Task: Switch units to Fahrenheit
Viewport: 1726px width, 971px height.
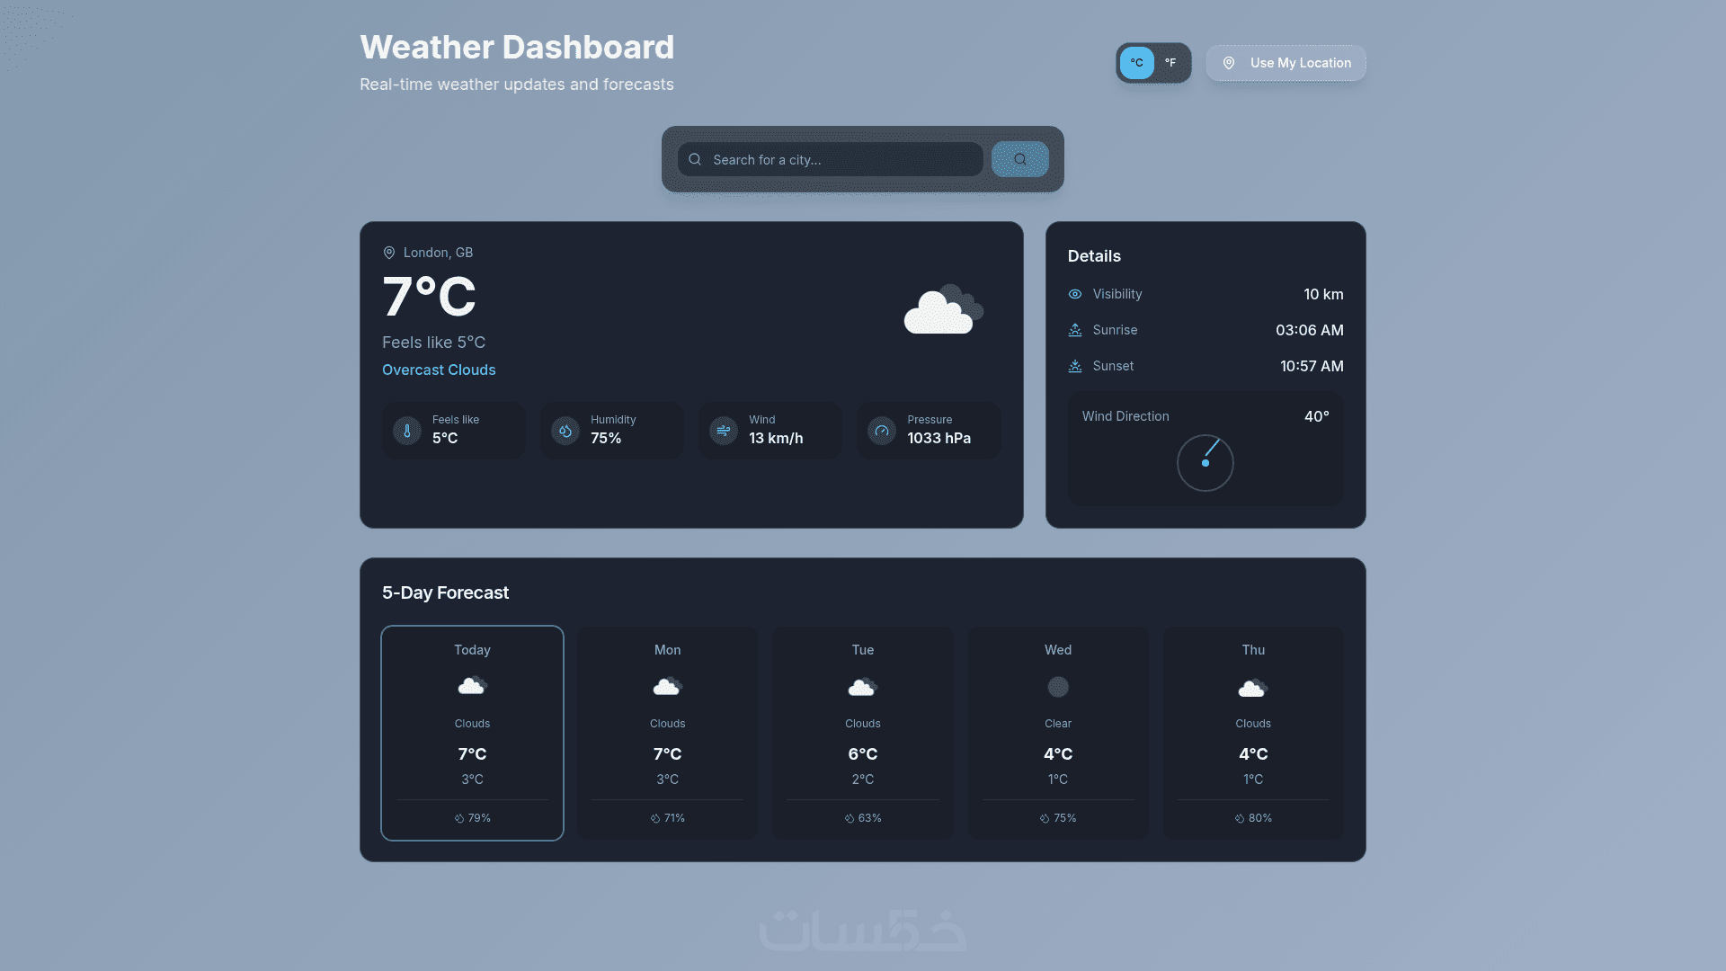Action: (x=1170, y=63)
